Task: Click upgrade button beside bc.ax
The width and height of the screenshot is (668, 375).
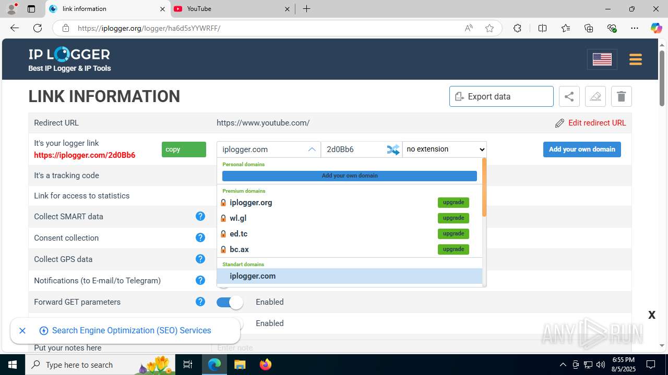Action: (x=454, y=249)
